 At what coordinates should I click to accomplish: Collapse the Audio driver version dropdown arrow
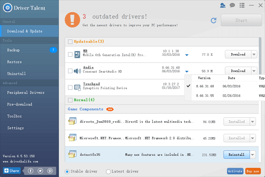tap(187, 71)
